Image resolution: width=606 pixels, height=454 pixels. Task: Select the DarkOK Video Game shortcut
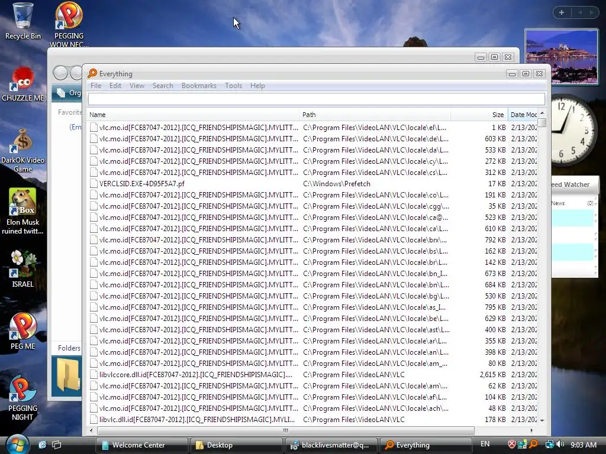[23, 151]
